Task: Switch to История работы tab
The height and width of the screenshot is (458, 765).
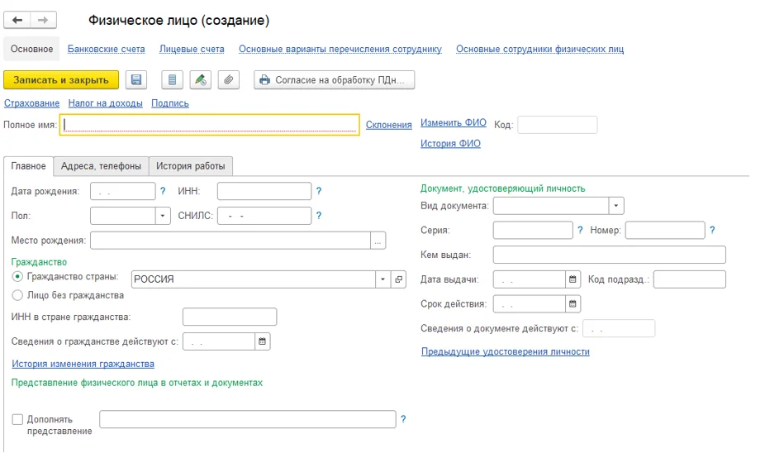Action: tap(191, 166)
